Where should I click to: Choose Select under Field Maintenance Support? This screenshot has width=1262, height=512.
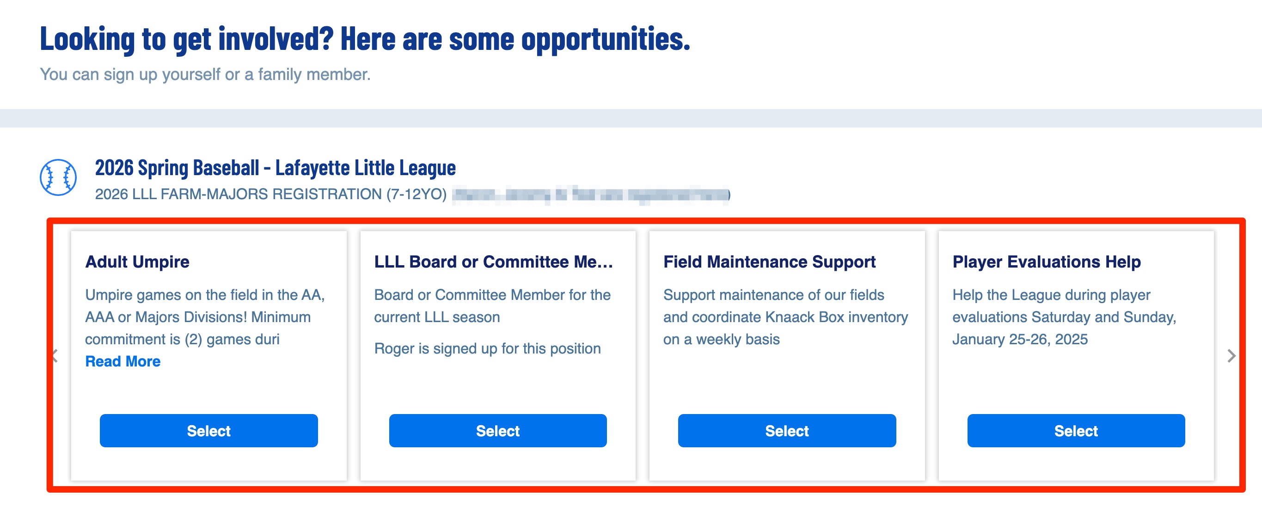[x=787, y=431]
